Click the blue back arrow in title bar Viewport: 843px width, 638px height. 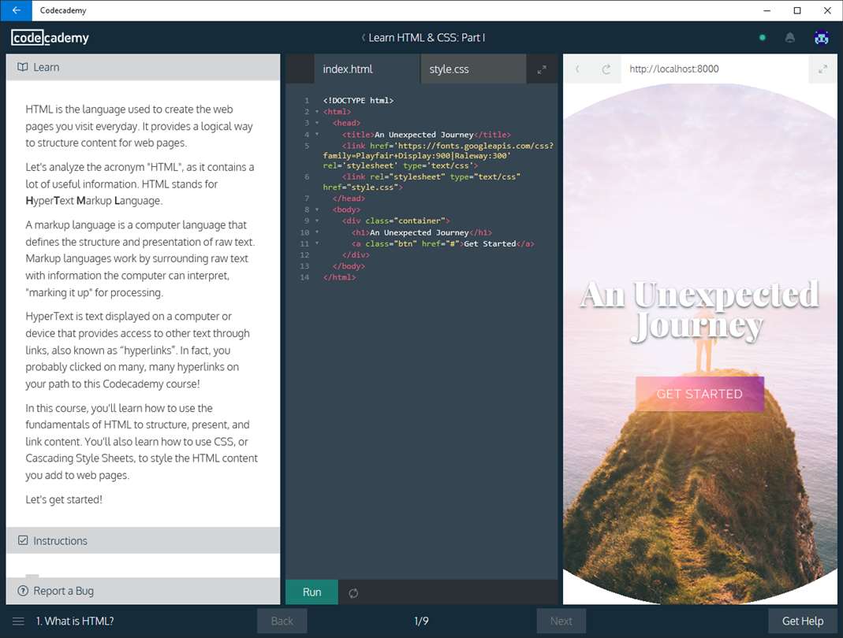click(16, 10)
